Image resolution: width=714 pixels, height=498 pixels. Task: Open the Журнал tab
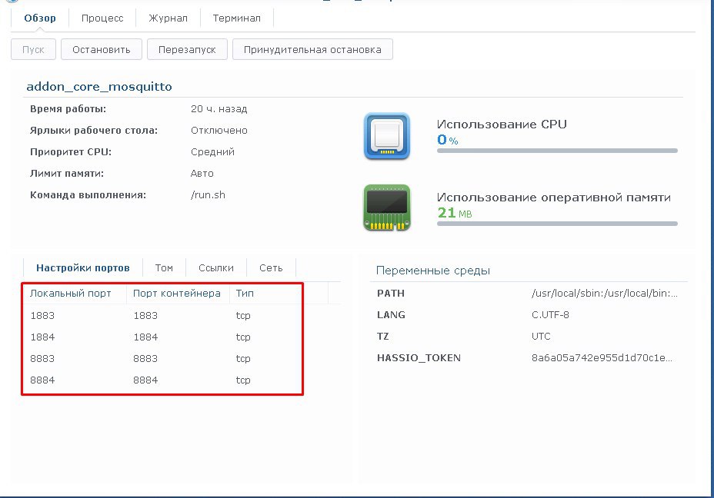[168, 18]
